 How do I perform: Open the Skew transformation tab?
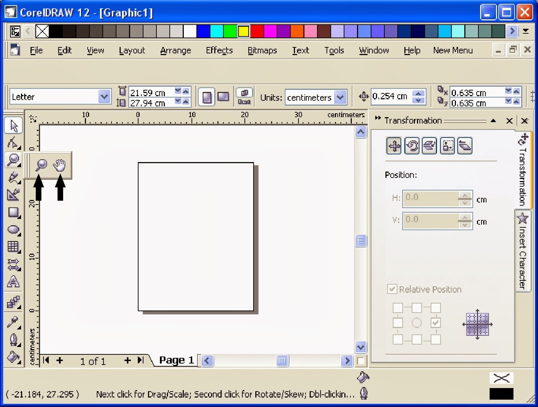pyautogui.click(x=465, y=145)
